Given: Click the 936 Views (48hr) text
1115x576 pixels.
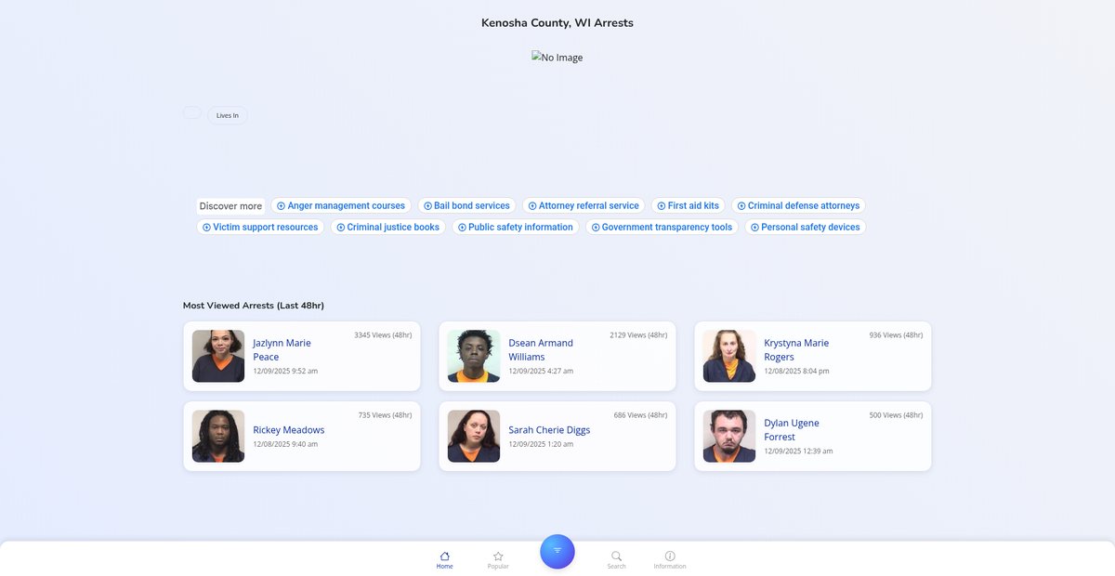Looking at the screenshot, I should pyautogui.click(x=896, y=334).
